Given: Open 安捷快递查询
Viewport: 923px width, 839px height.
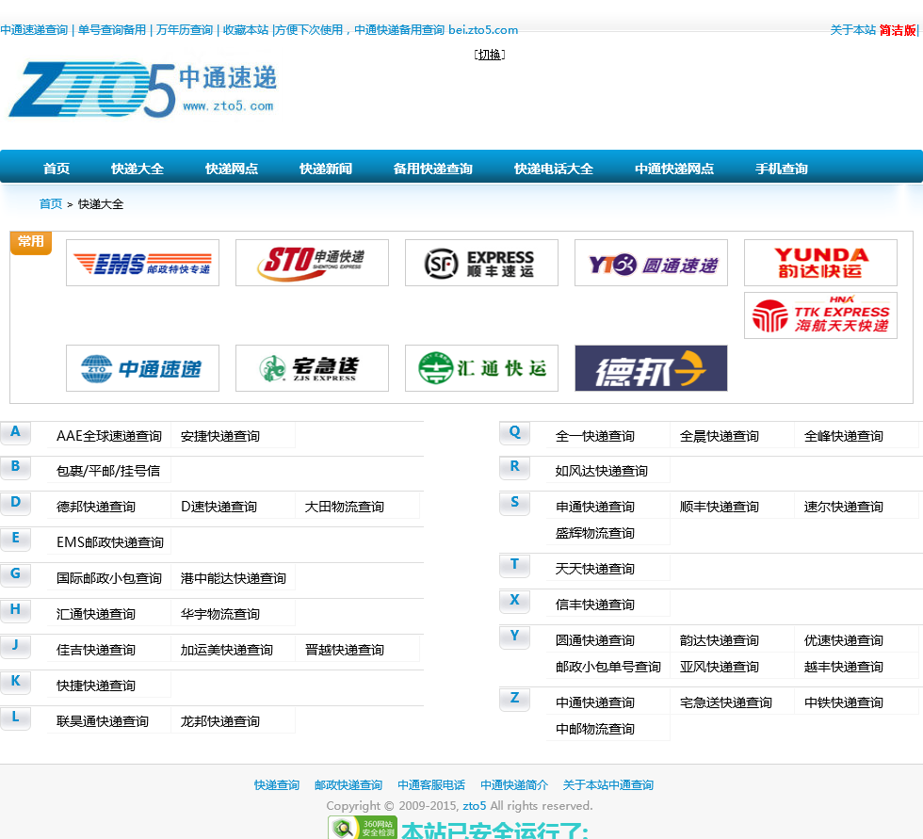Looking at the screenshot, I should click(220, 436).
